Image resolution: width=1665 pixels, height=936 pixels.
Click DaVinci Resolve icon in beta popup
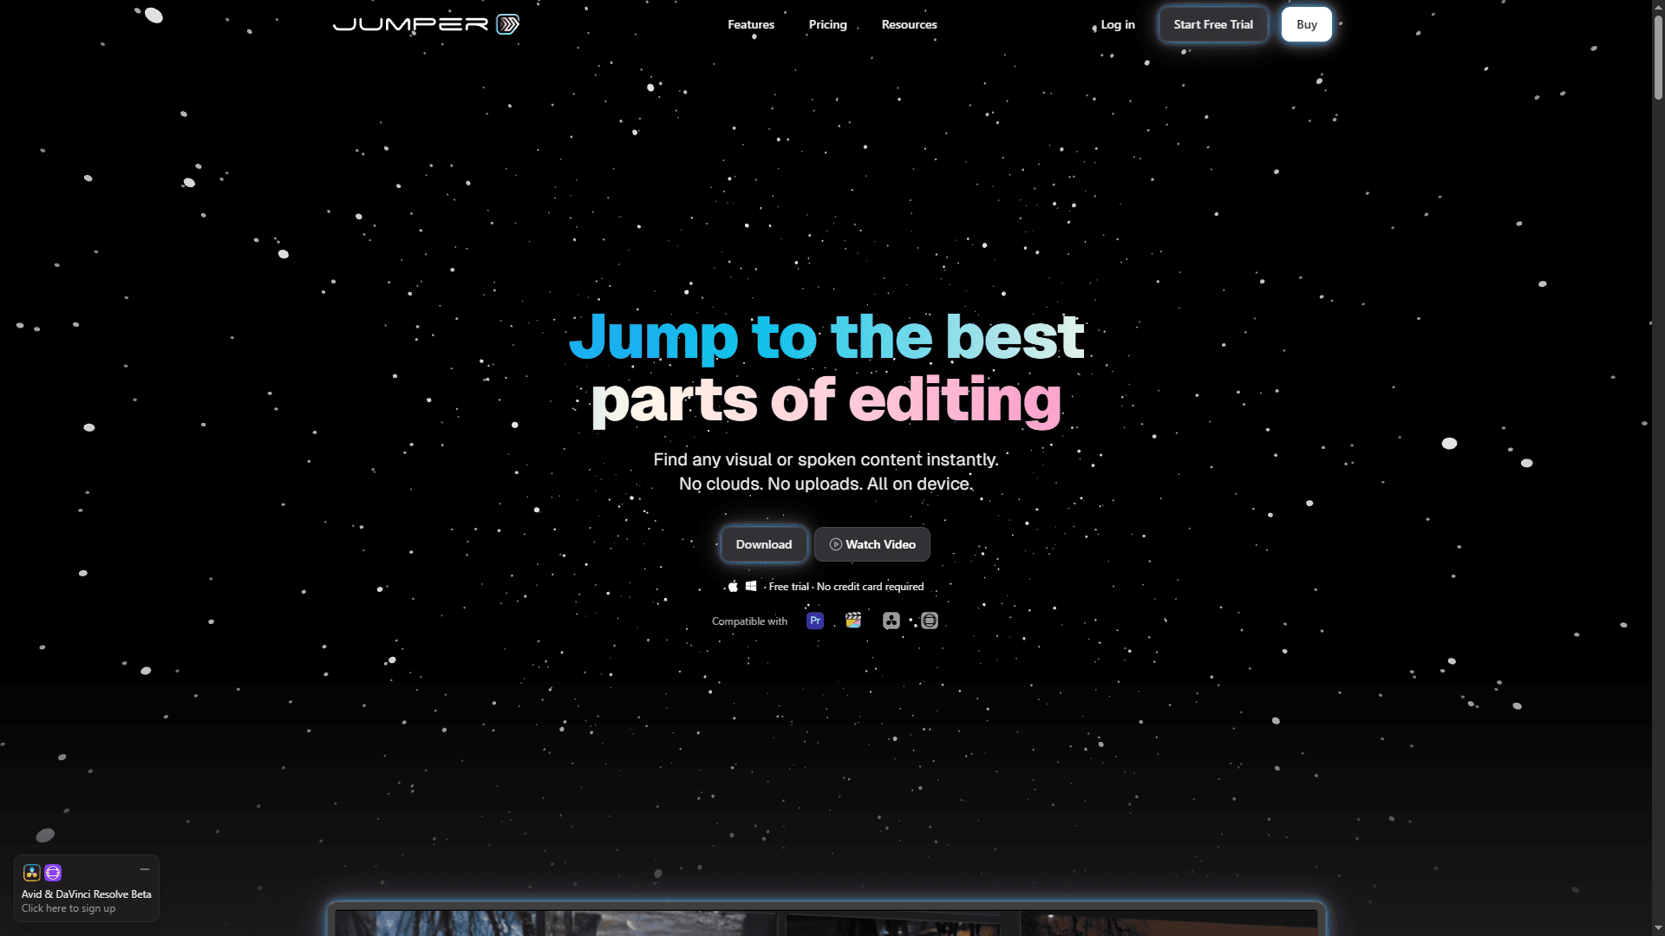click(x=32, y=873)
